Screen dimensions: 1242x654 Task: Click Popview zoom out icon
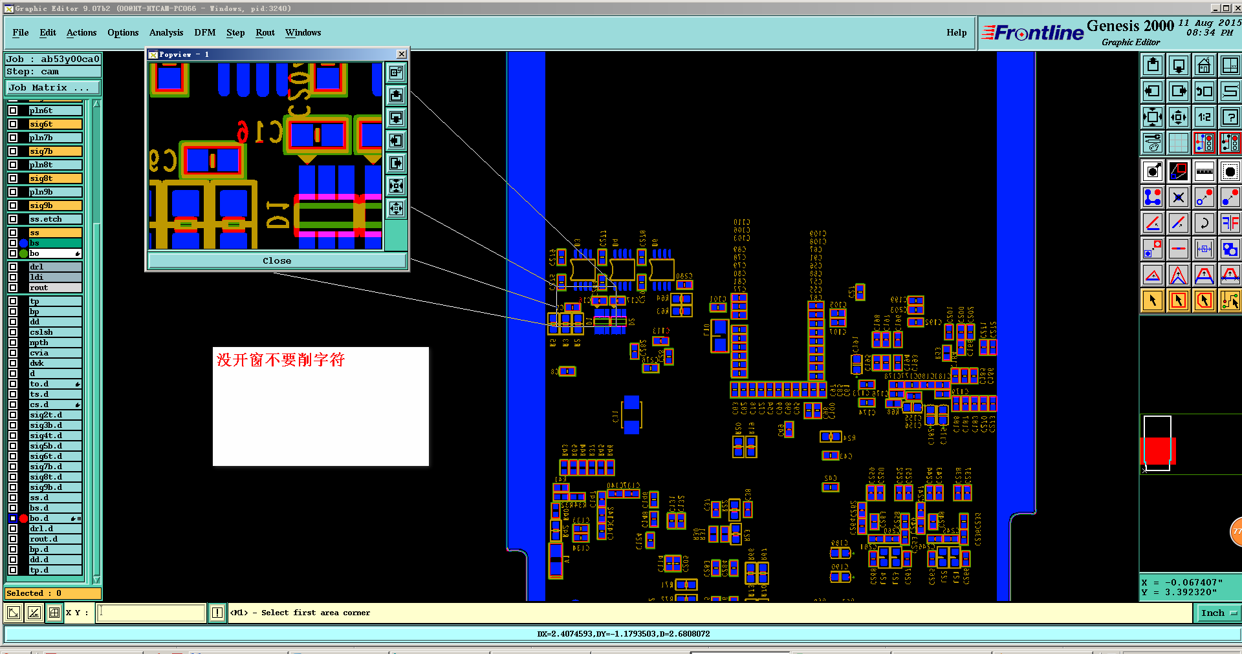pyautogui.click(x=397, y=209)
